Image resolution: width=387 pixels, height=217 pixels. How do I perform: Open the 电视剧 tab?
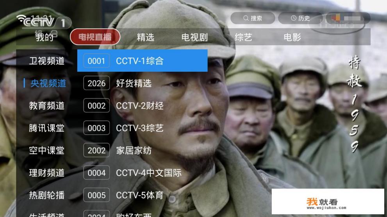pos(194,37)
